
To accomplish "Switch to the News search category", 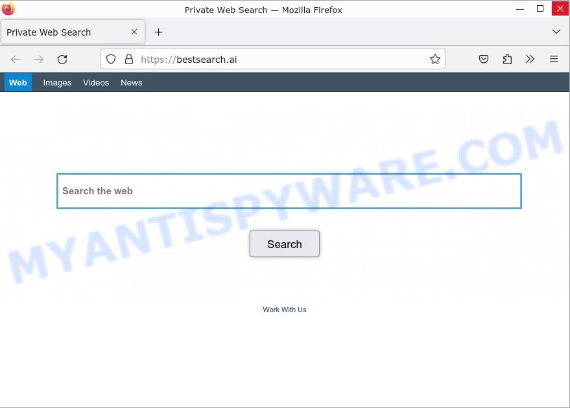I will tap(131, 82).
